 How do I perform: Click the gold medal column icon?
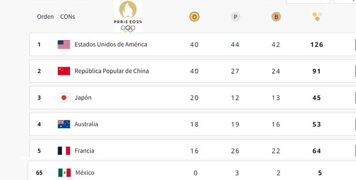click(x=194, y=17)
